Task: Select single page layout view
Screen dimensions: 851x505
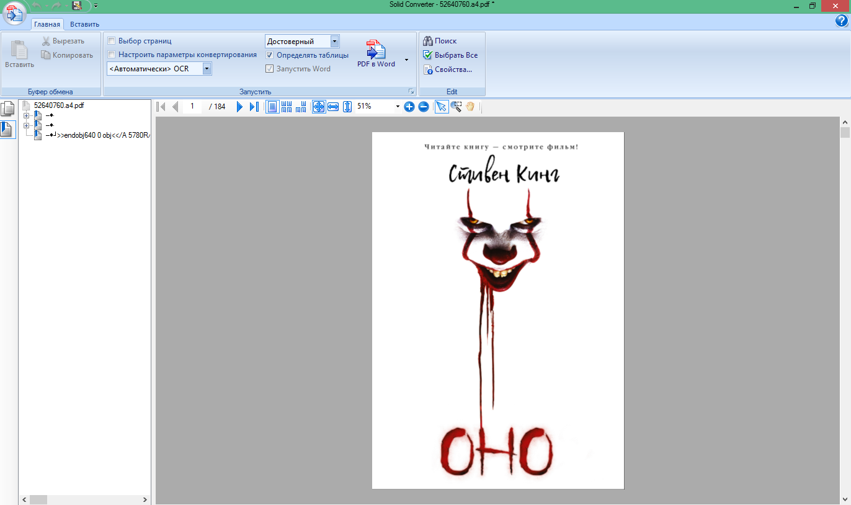Action: click(272, 107)
